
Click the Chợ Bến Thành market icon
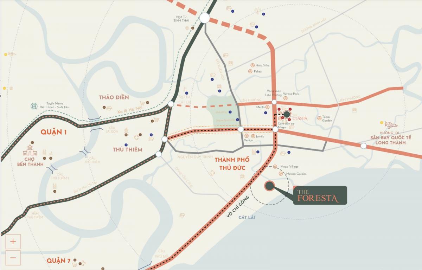pyautogui.click(x=30, y=150)
